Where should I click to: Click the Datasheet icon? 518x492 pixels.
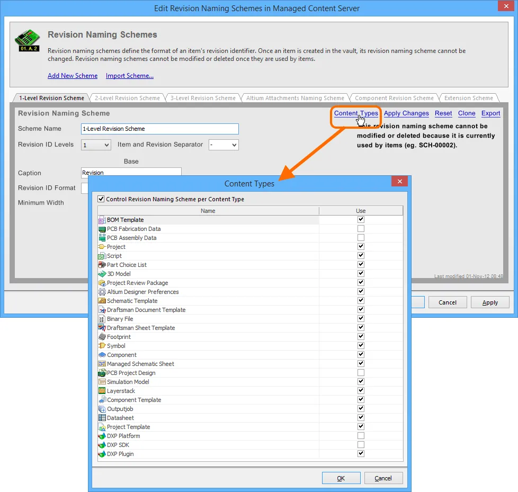tap(102, 418)
